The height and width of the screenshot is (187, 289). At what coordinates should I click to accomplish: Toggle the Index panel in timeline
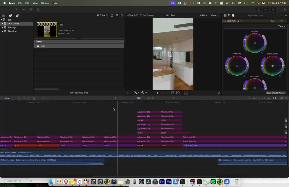pos(8,98)
